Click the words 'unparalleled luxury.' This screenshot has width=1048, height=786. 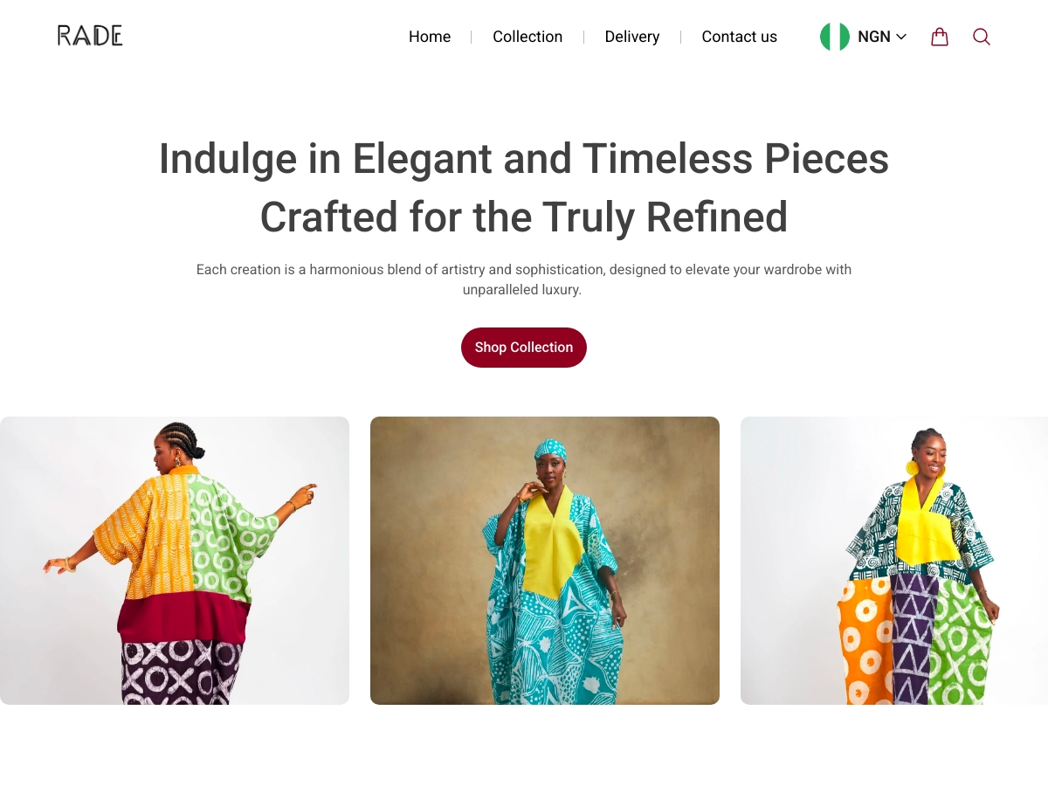(522, 290)
